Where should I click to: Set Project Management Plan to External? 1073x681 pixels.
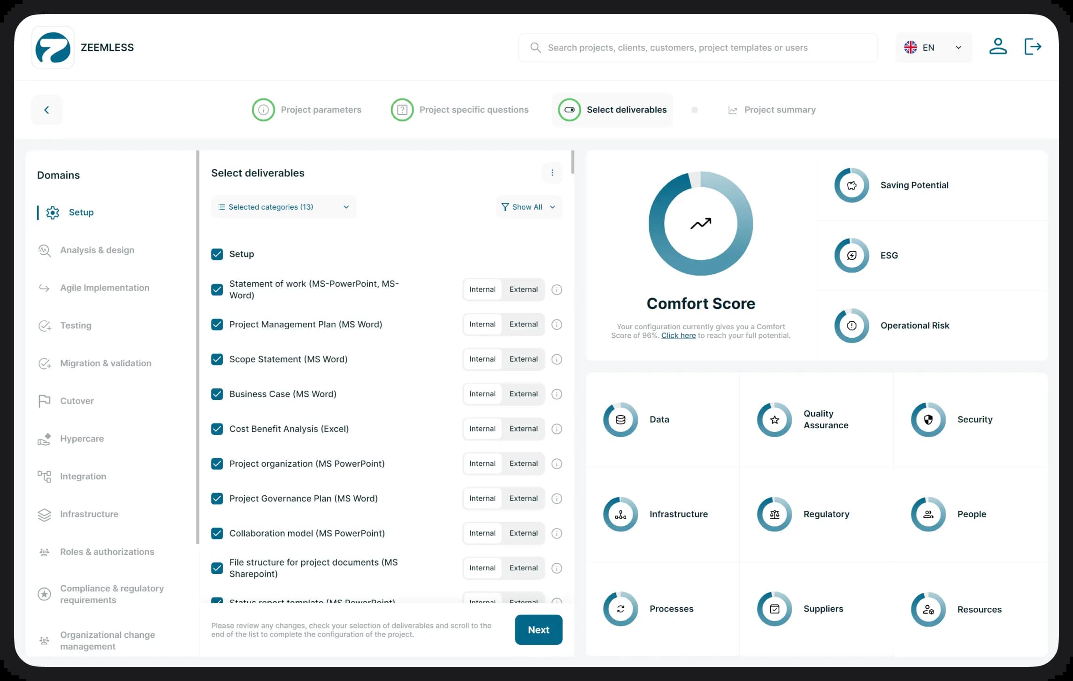(523, 325)
